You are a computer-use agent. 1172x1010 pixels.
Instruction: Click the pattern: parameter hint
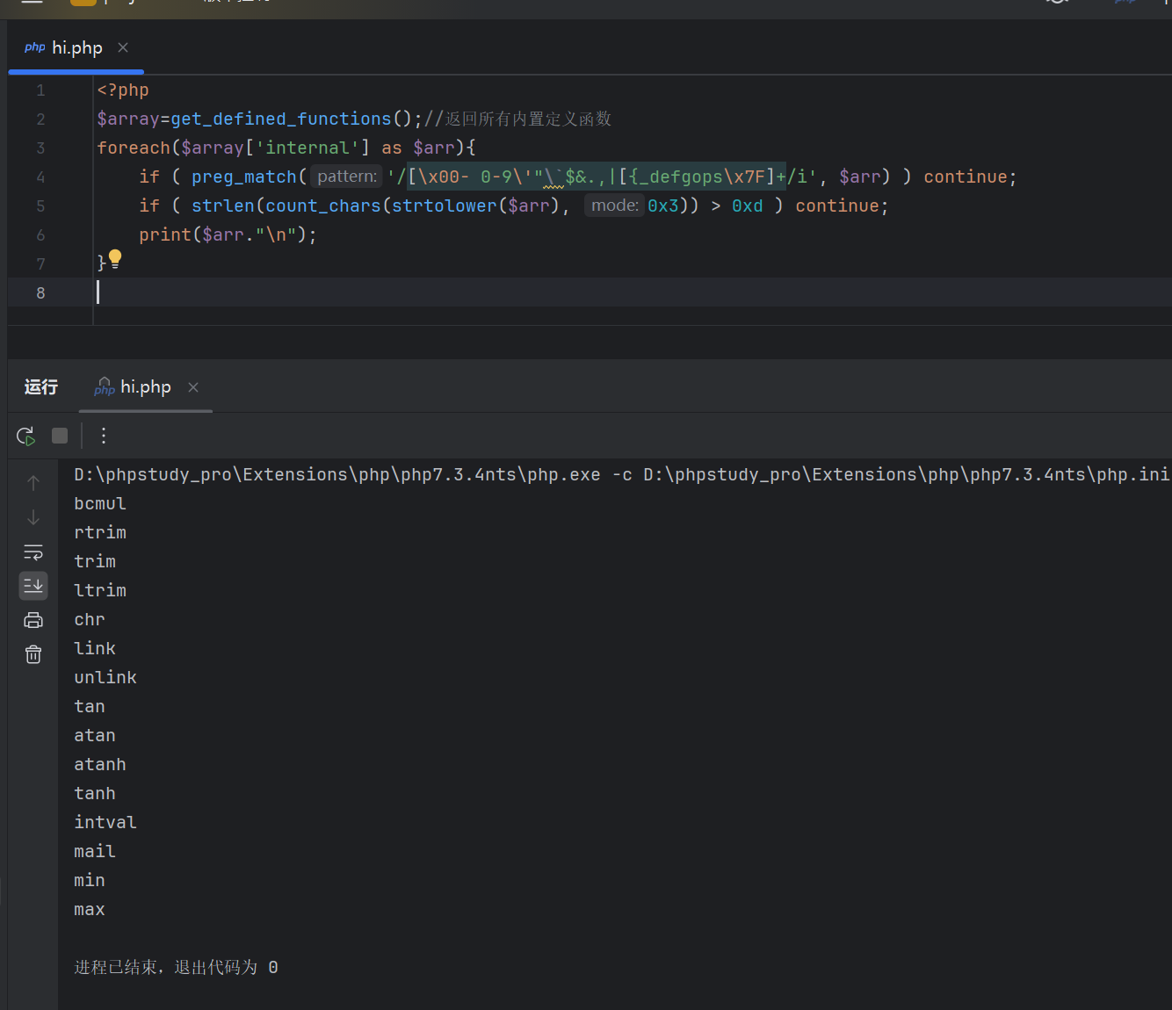(x=347, y=177)
